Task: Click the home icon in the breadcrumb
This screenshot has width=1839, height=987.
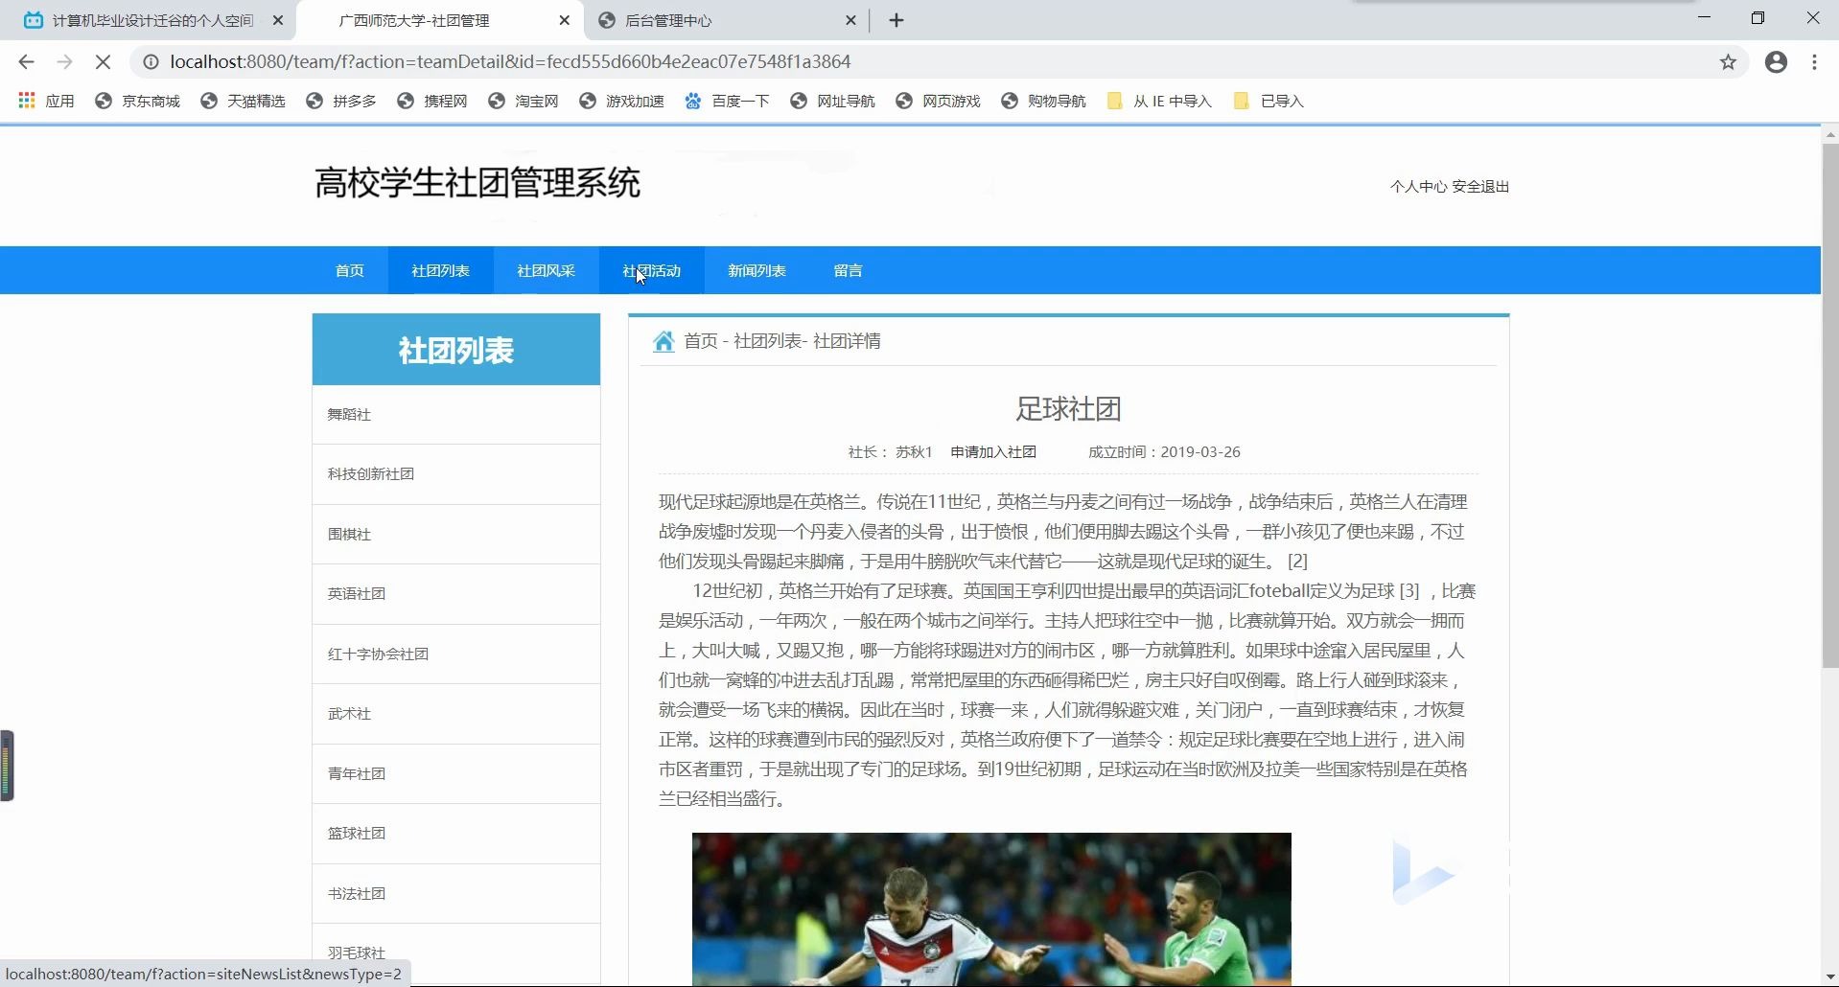Action: coord(663,341)
